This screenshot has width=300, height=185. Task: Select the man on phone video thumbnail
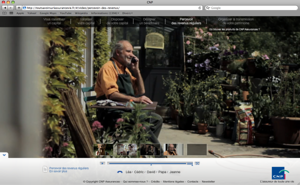pos(173,149)
